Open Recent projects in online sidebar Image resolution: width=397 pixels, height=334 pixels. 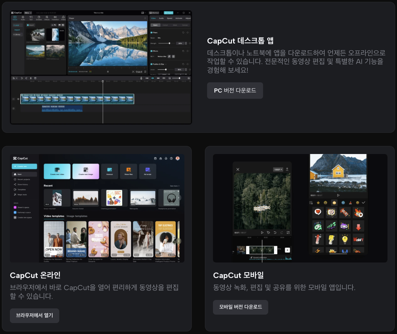click(x=22, y=179)
